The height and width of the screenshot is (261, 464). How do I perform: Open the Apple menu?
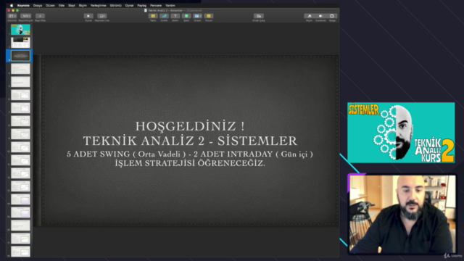coord(12,5)
